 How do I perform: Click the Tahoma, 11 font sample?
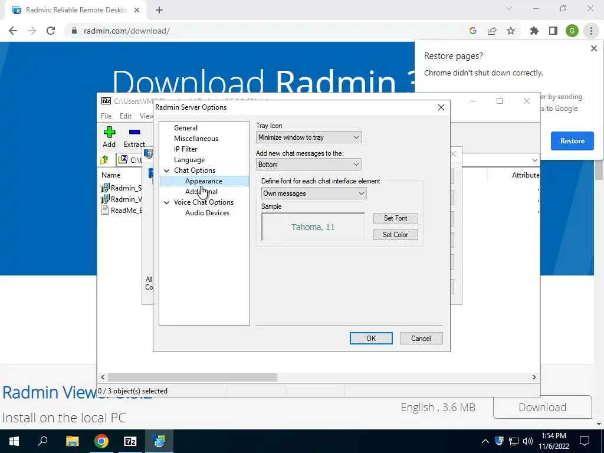pyautogui.click(x=313, y=227)
